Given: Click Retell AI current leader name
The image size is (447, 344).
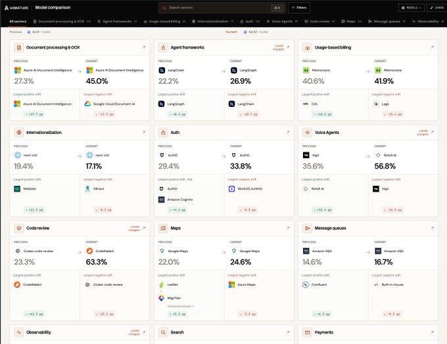Looking at the screenshot, I should tap(390, 155).
